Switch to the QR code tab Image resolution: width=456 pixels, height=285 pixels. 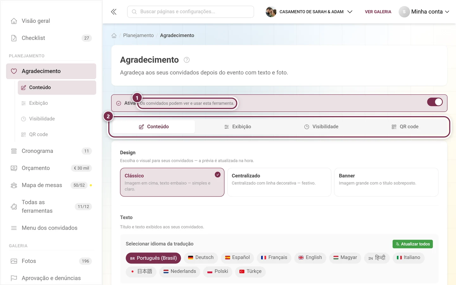pos(405,127)
